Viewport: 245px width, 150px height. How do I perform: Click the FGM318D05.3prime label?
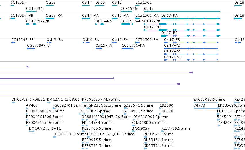coord(151,117)
